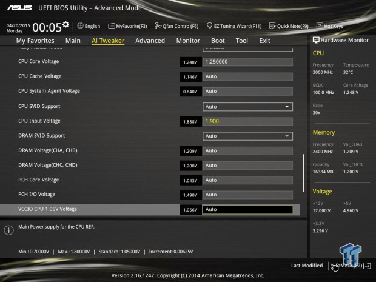Image resolution: width=376 pixels, height=282 pixels.
Task: Go to the Boot tab
Action: coord(218,41)
